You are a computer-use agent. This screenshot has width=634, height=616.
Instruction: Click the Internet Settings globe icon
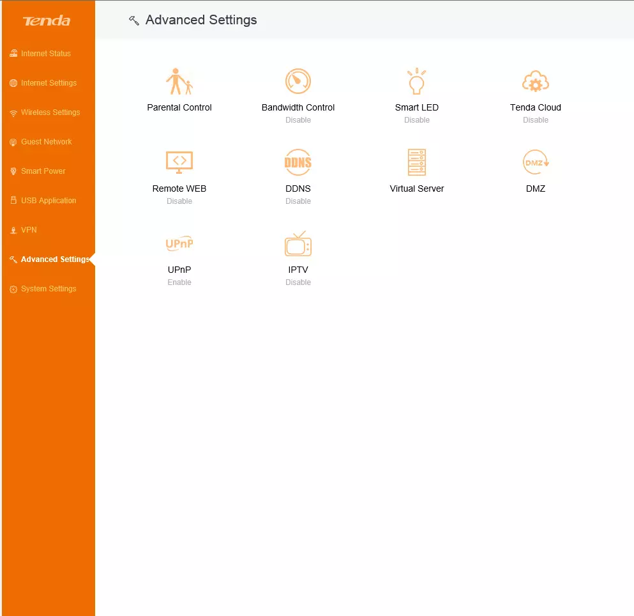[13, 83]
